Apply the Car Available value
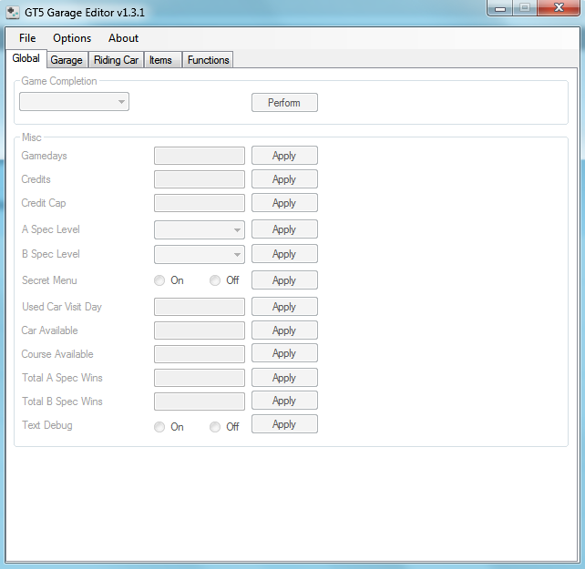This screenshot has height=569, width=585. (284, 330)
